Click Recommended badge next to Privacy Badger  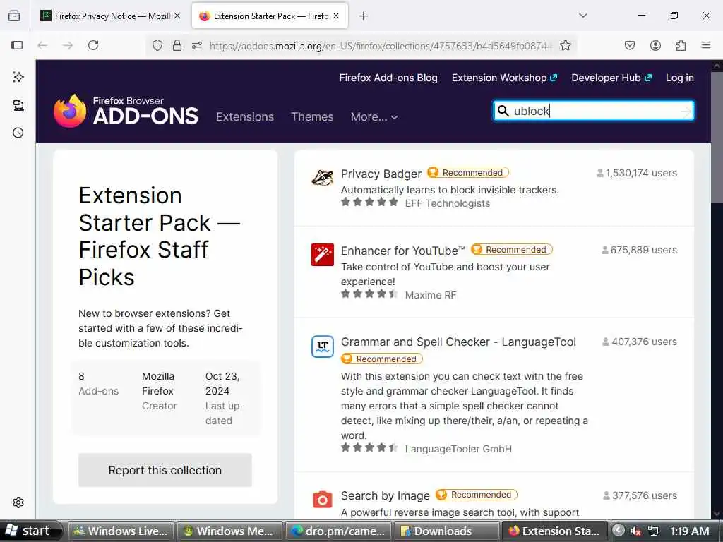468,173
